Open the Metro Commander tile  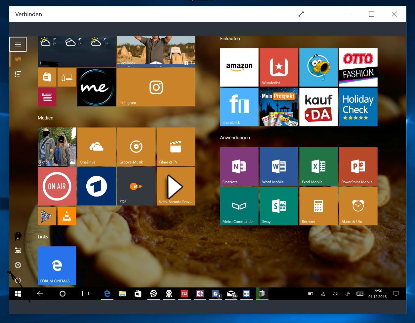point(239,206)
